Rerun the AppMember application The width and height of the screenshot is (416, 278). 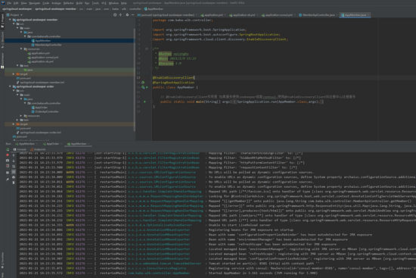(x=8, y=150)
